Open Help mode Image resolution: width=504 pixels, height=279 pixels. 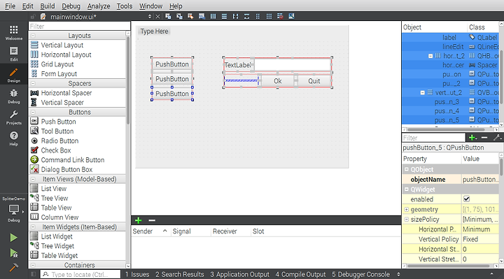pos(14,138)
